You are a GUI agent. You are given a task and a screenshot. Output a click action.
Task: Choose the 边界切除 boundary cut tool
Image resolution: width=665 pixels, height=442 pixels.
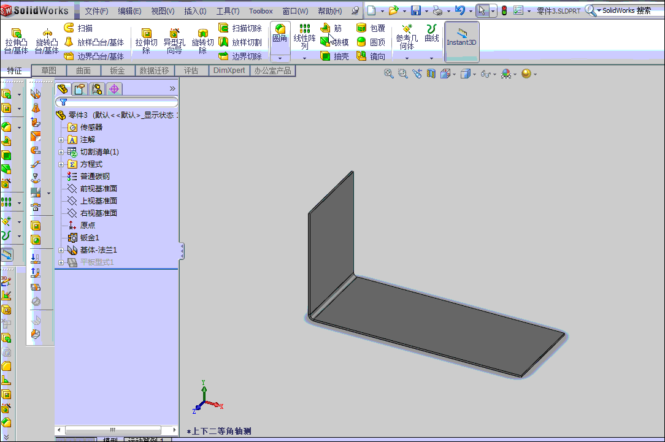coord(240,56)
